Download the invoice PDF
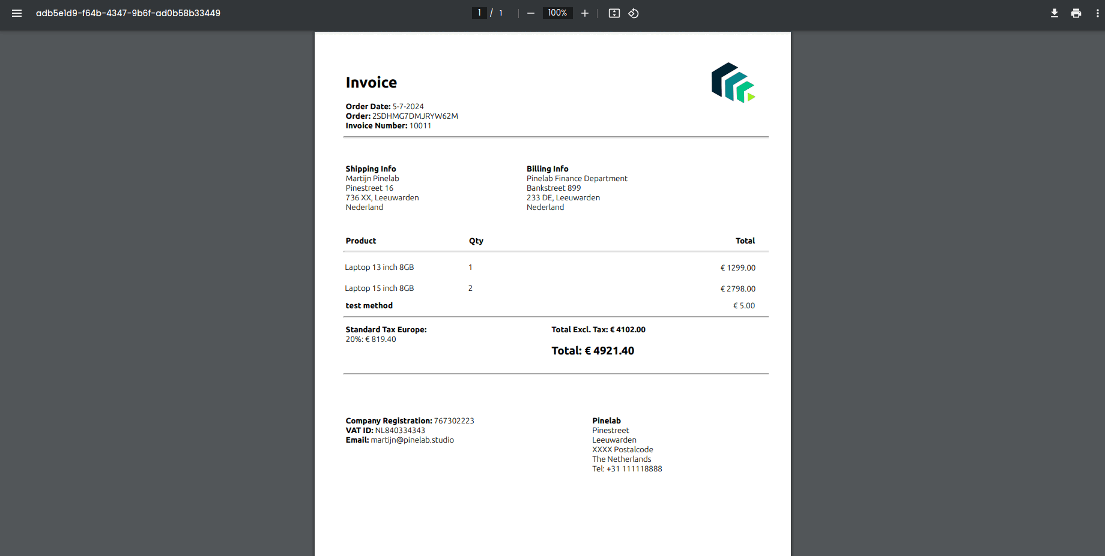1105x556 pixels. (1055, 13)
